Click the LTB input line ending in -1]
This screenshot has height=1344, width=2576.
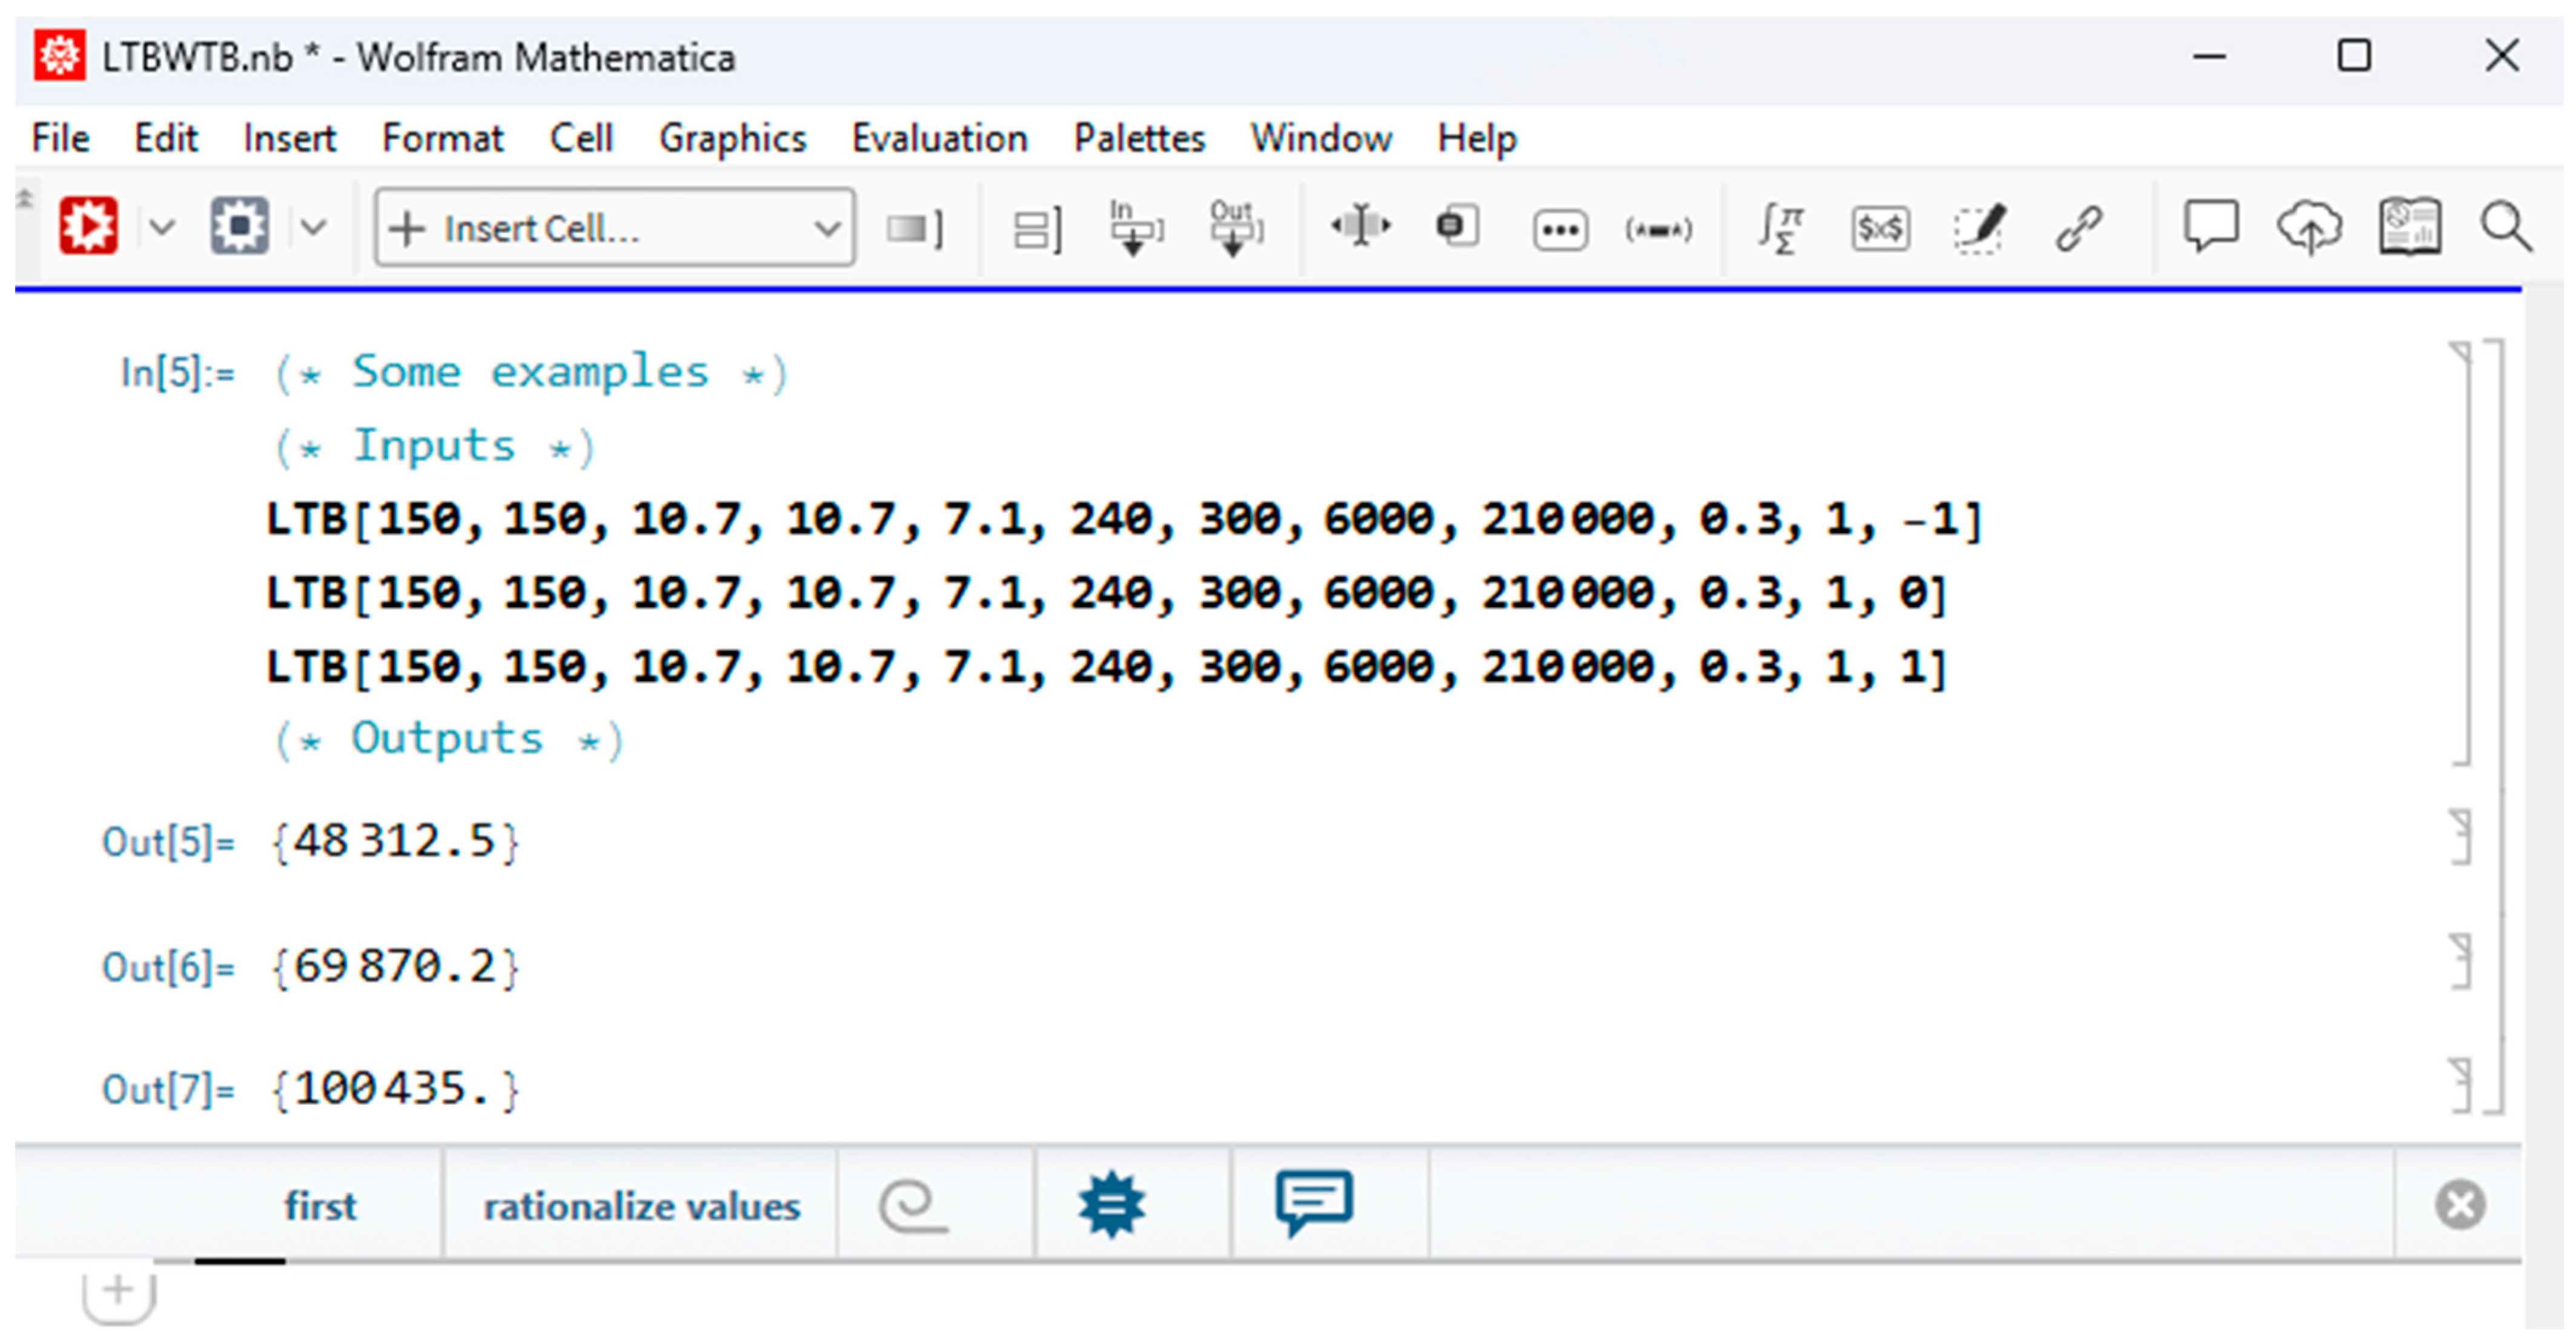click(1124, 519)
